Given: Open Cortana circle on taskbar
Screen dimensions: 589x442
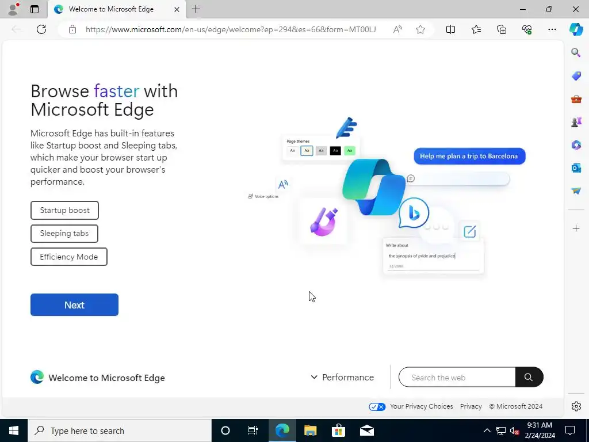Looking at the screenshot, I should [x=225, y=430].
